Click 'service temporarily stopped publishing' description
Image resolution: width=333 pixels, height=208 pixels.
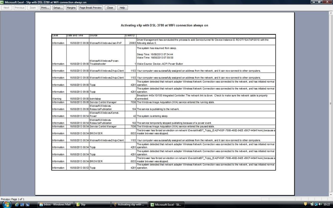[174, 123]
